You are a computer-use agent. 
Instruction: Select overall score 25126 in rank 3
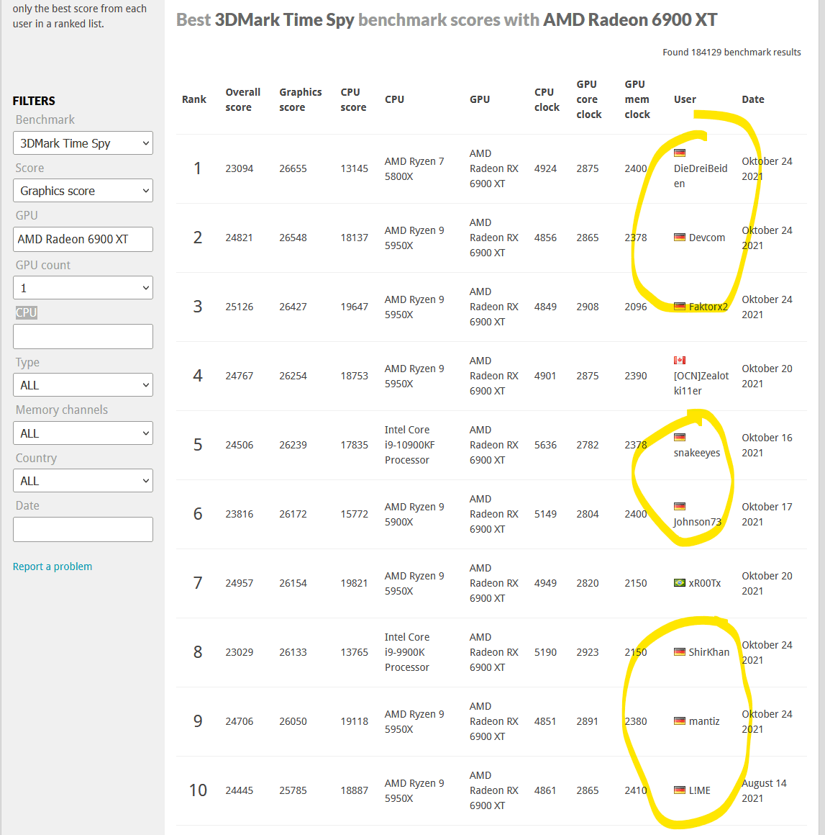click(239, 307)
